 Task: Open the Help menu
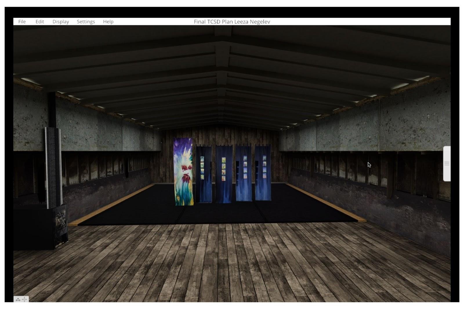(108, 22)
